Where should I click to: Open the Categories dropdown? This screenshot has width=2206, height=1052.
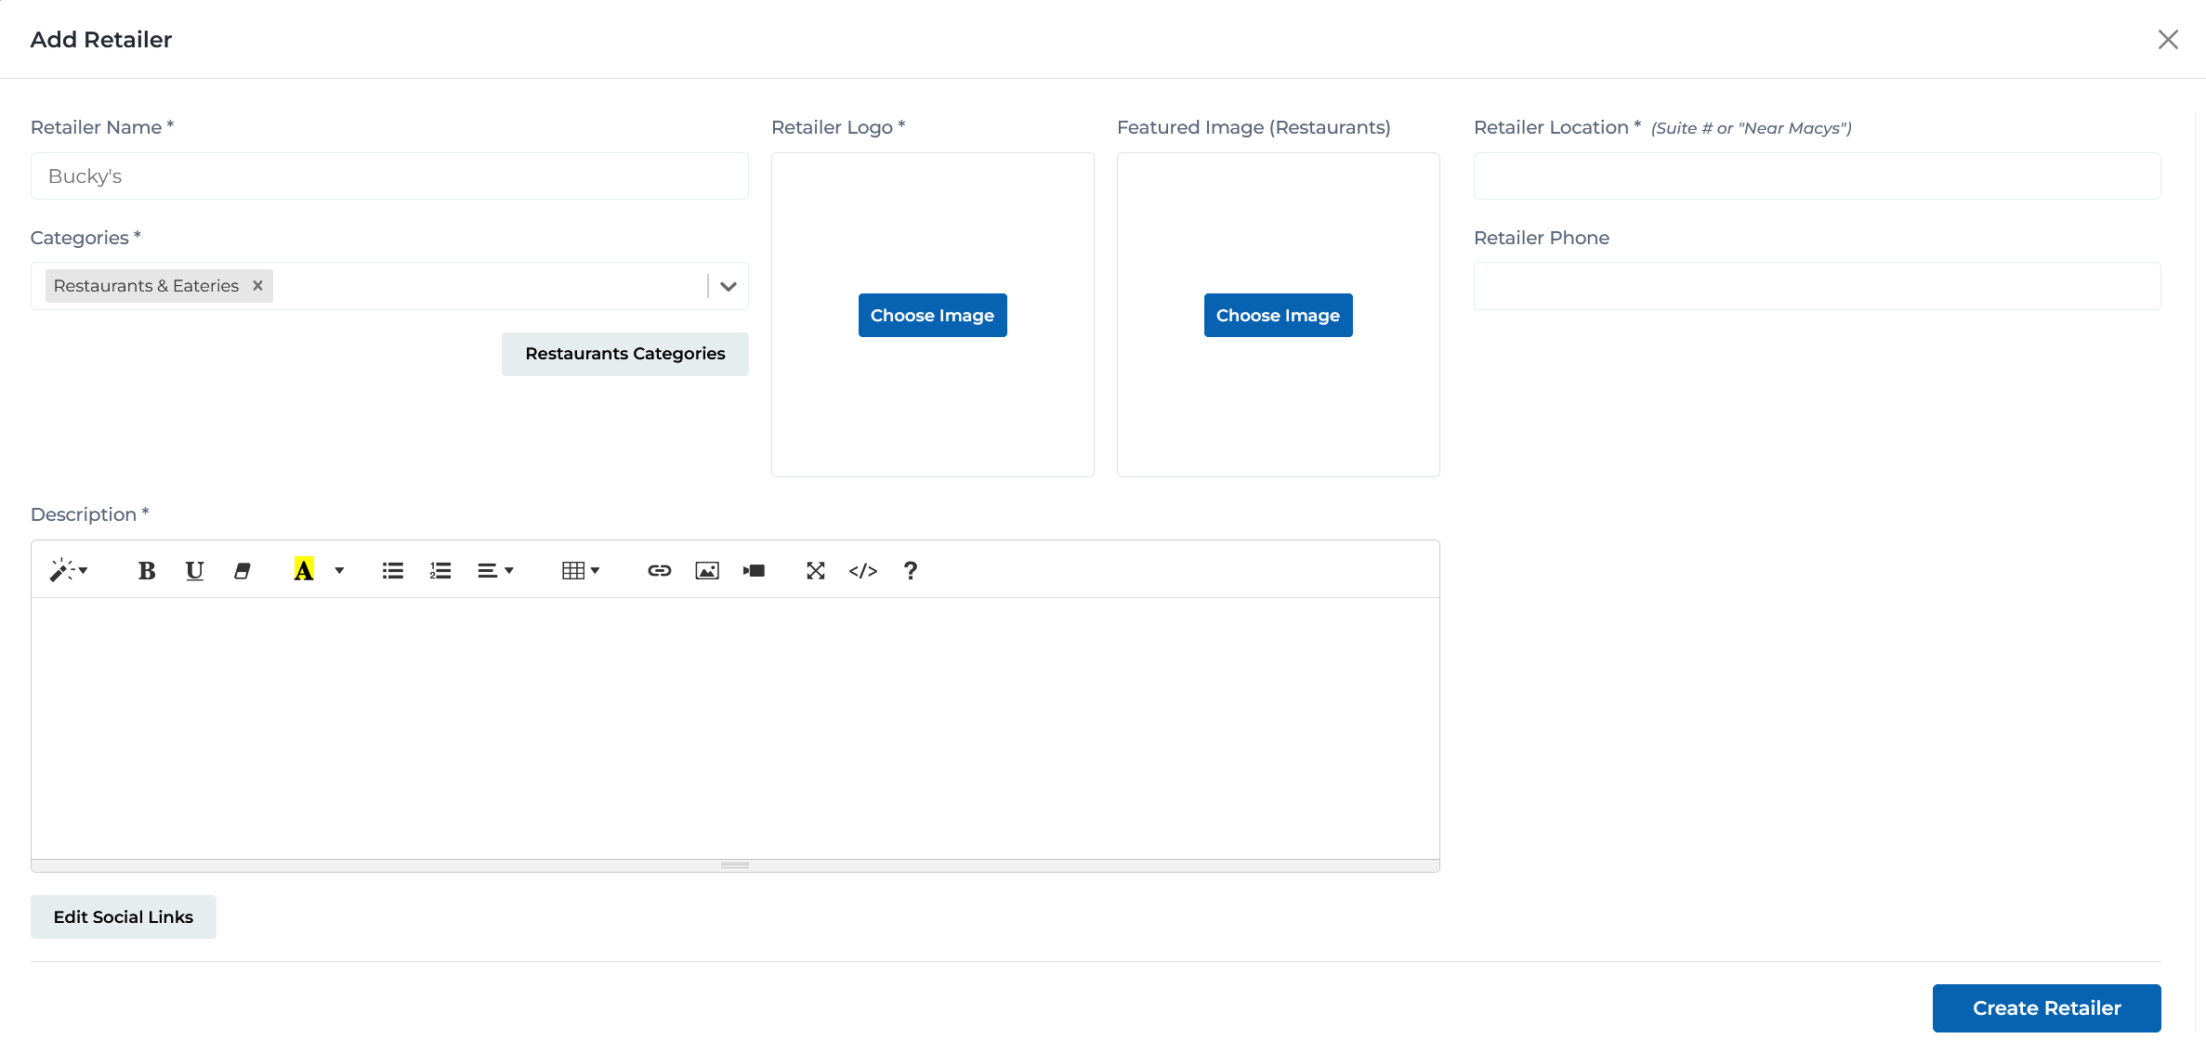point(728,286)
